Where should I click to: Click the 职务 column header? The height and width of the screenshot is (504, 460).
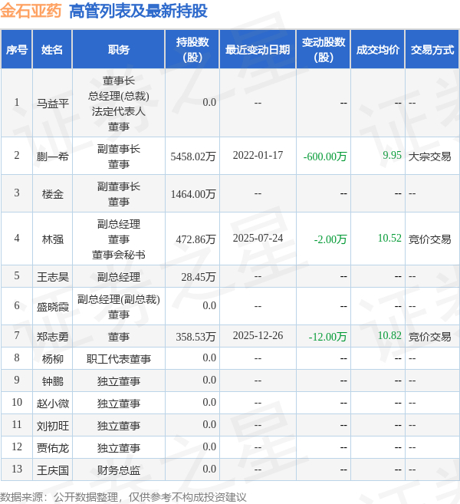coord(119,50)
